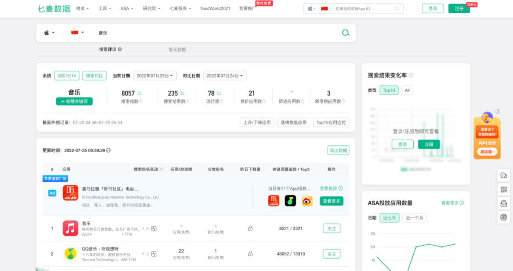Screen dimensions: 513x271
Task: Toggle the iOS15/14 system option
Action: coord(67,76)
